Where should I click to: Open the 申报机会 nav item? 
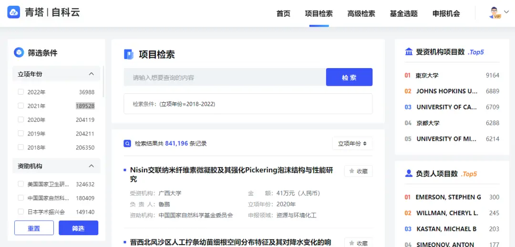coord(446,14)
